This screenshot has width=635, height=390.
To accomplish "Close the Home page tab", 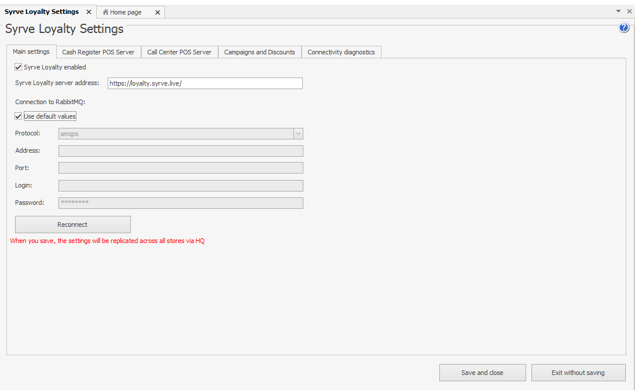I will pos(157,12).
